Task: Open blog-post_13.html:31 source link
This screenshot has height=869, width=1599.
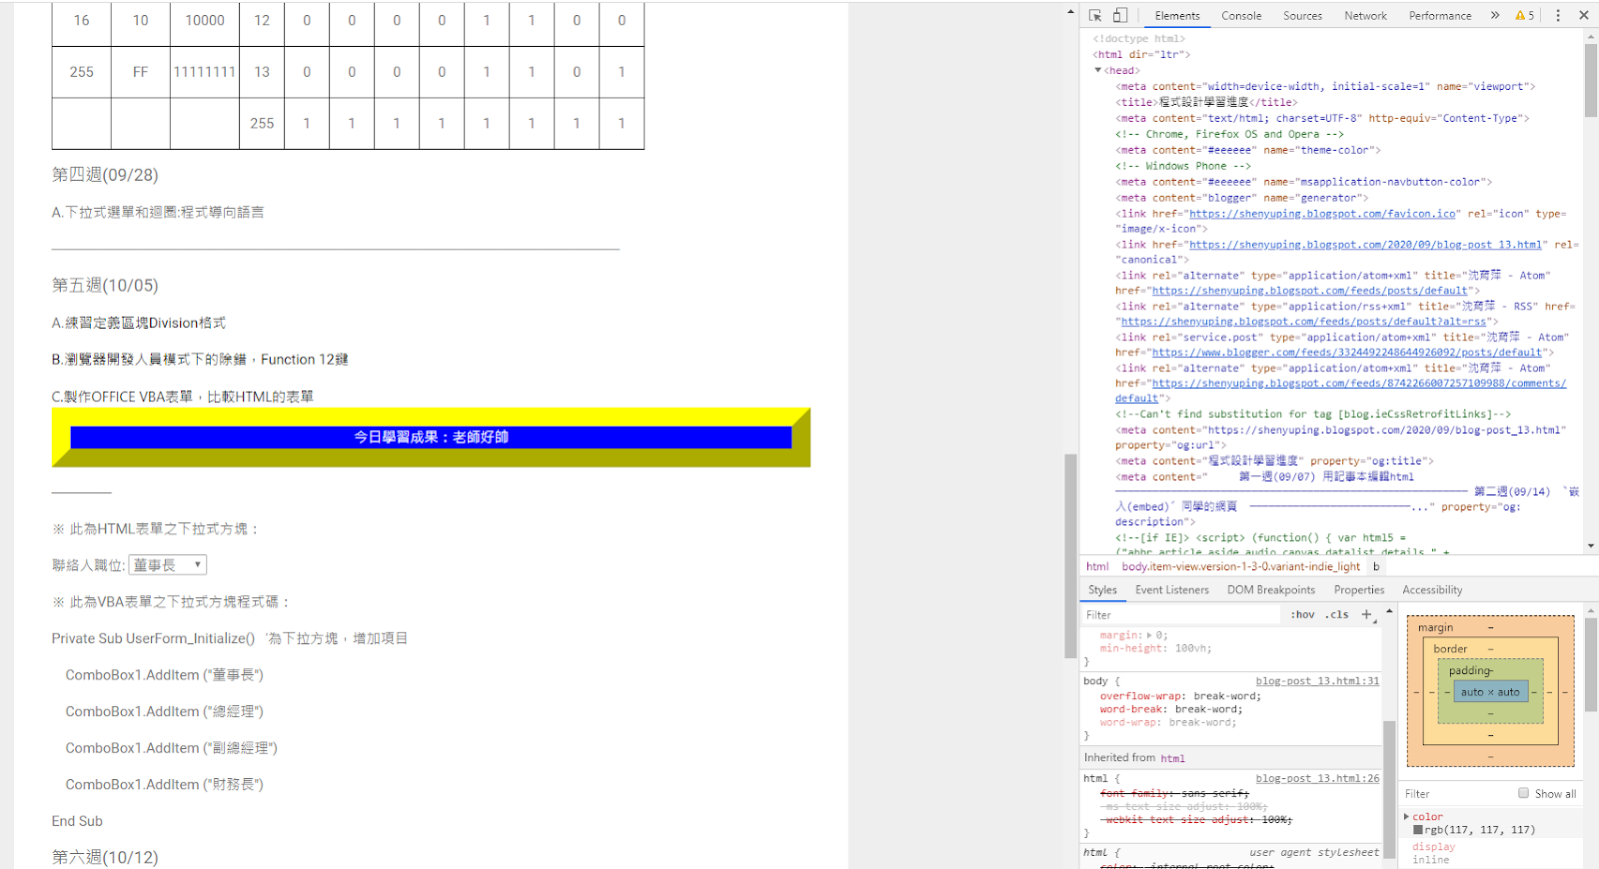Action: 1317,681
